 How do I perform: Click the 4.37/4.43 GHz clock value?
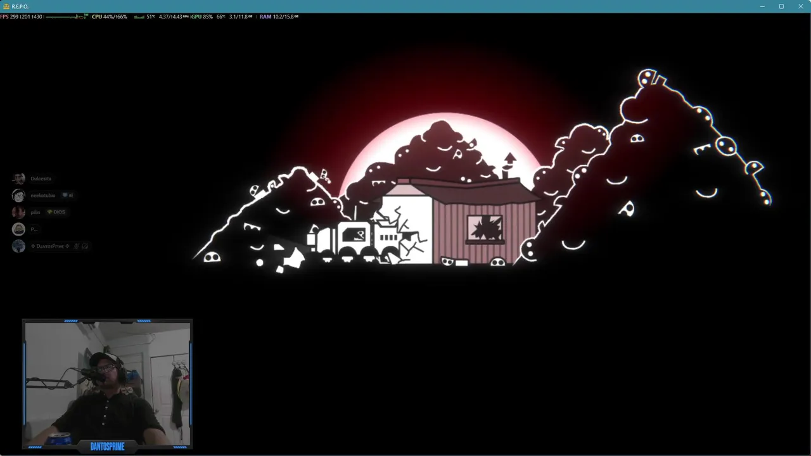pos(174,16)
